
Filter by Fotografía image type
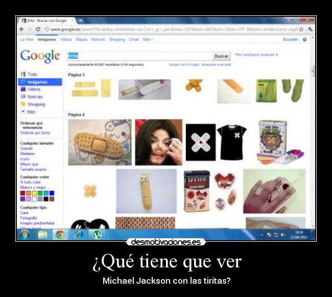tap(29, 218)
